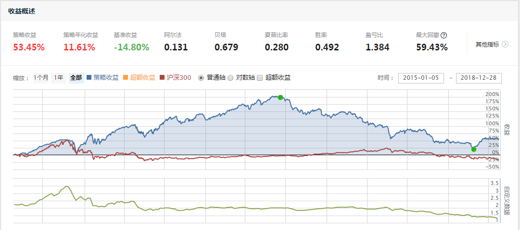Toggle the red 沪深300 legend swatch
Screen dimensions: 520x230
(x=162, y=78)
